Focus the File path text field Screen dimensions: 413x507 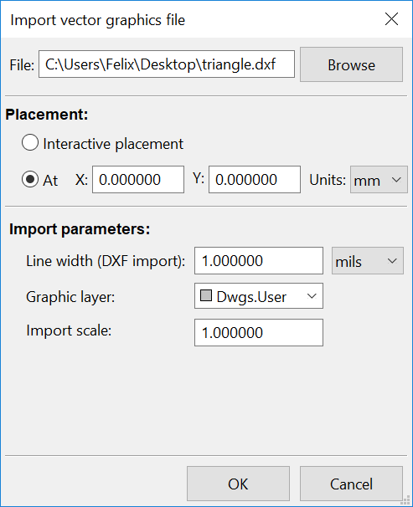pyautogui.click(x=167, y=64)
